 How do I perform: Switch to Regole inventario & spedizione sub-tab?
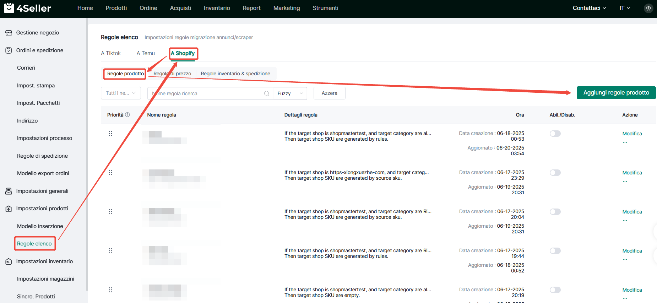click(x=235, y=74)
